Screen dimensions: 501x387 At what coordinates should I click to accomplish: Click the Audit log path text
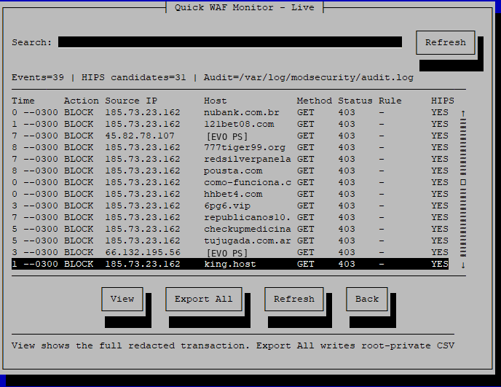coord(309,77)
